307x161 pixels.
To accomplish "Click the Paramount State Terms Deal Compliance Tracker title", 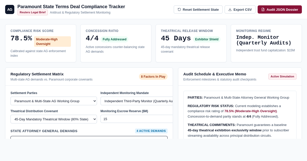I will click(x=71, y=7).
